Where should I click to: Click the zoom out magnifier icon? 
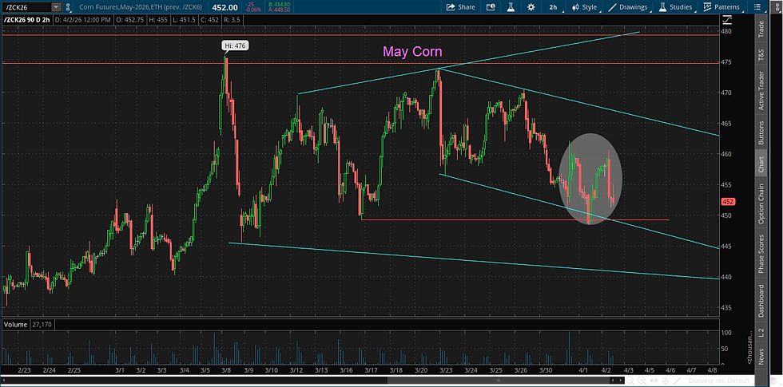pos(630,381)
